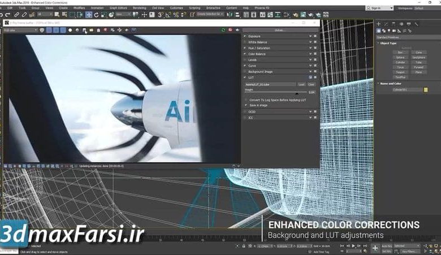Toggle the Save in image checkbox
This screenshot has height=255, width=441.
246,105
